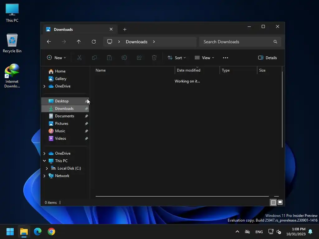Click the forward navigation arrow
Image resolution: width=319 pixels, height=239 pixels.
click(64, 42)
